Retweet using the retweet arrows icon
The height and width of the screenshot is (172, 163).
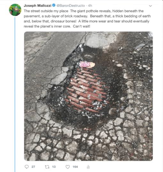click(x=47, y=167)
